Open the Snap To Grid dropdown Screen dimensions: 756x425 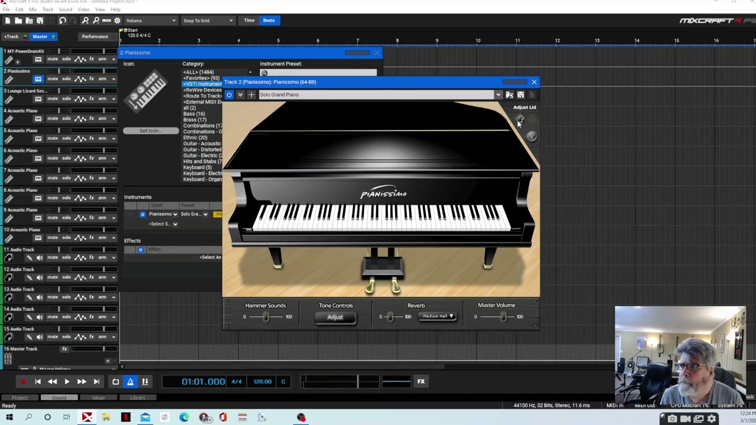pos(208,21)
